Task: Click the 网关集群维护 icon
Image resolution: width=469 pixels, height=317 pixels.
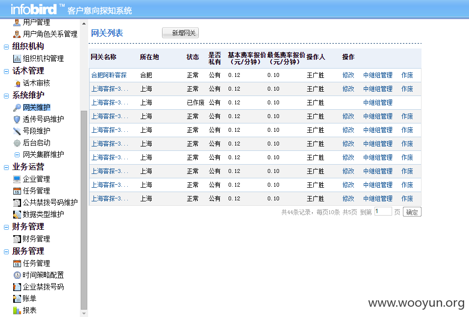Action: click(x=17, y=155)
